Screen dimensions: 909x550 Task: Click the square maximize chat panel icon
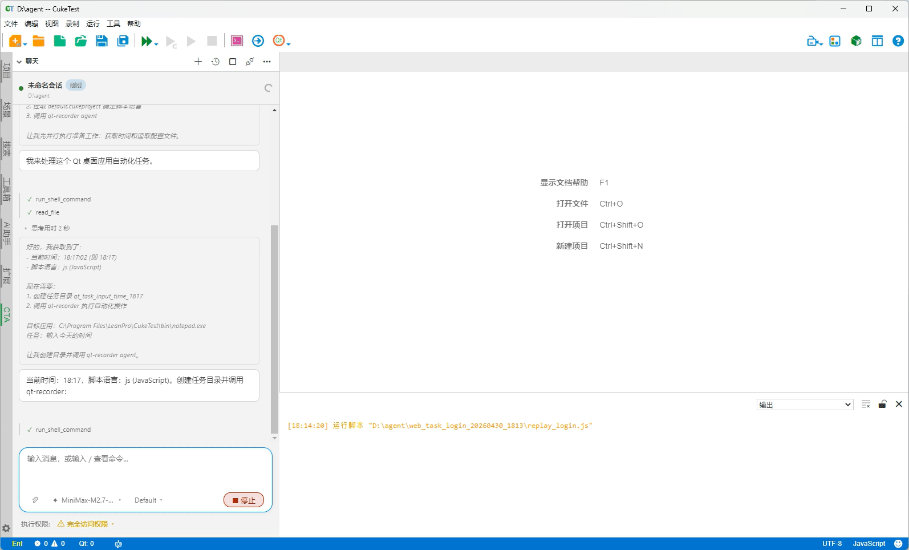coord(233,62)
